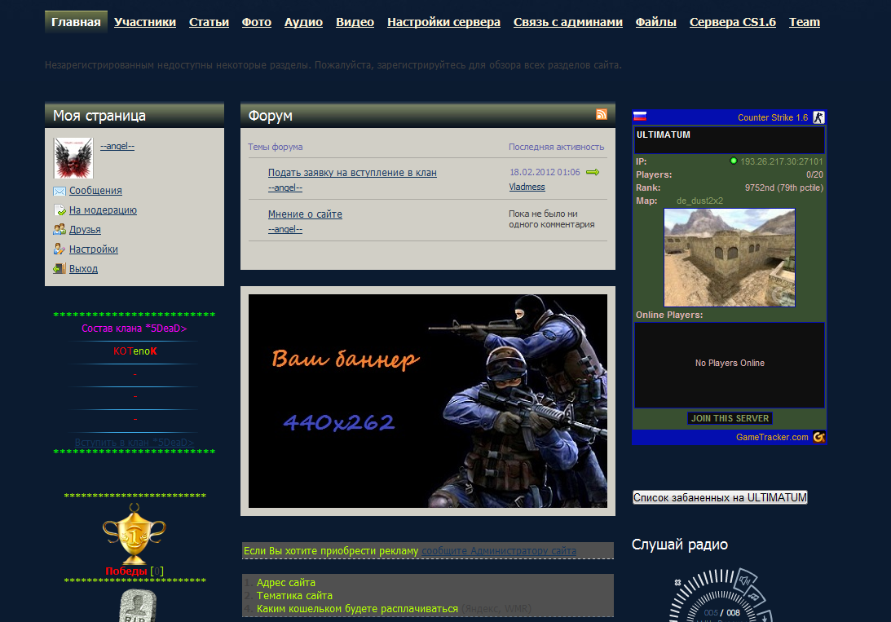The height and width of the screenshot is (622, 891).
Task: Click clan member KOTenoK
Action: [x=135, y=351]
